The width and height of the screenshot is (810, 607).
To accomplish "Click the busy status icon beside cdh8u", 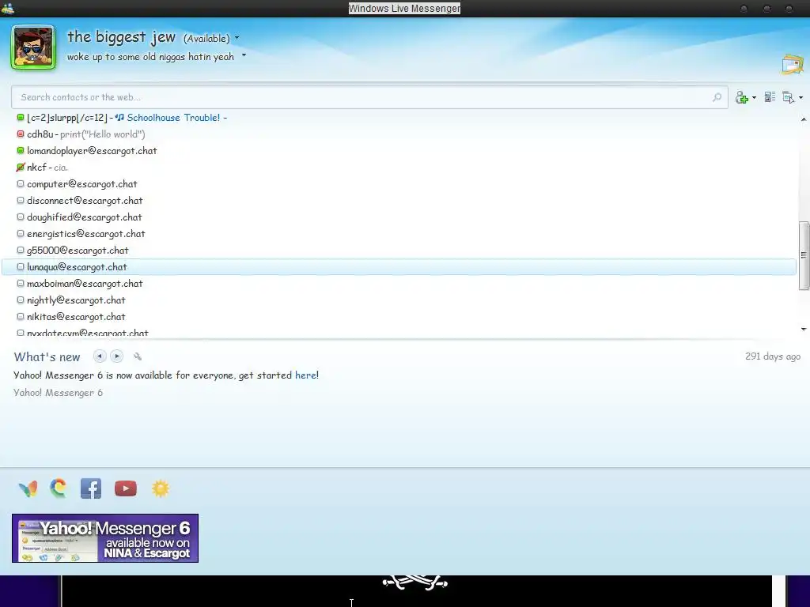I will 21,134.
